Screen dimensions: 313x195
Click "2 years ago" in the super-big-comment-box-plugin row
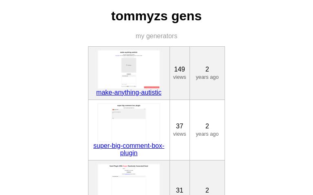(207, 130)
